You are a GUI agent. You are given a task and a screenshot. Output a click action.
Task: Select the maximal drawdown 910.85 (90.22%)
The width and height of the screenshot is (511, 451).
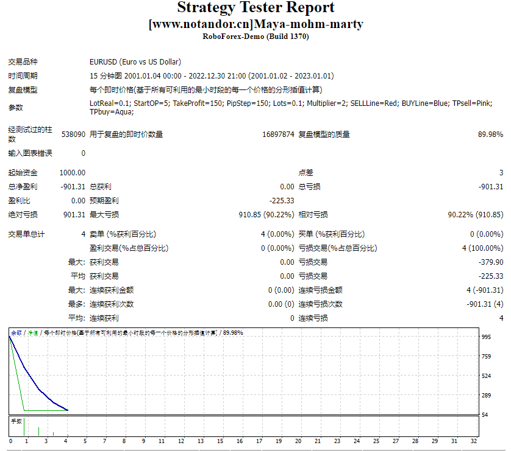(266, 215)
